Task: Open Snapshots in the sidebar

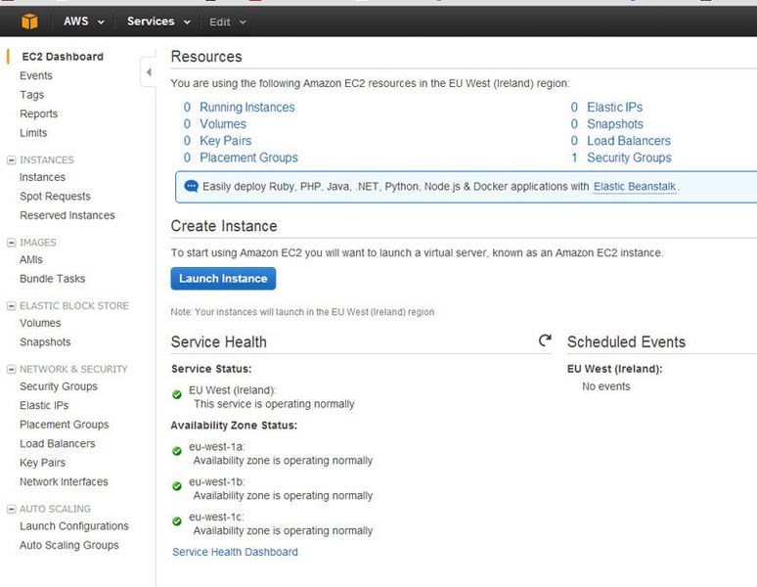Action: pyautogui.click(x=45, y=342)
